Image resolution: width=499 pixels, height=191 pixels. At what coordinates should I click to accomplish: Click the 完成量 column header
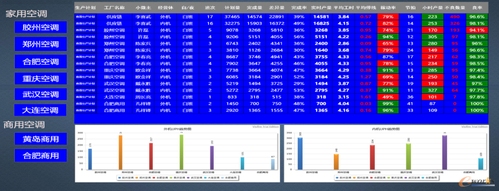[x=254, y=7]
